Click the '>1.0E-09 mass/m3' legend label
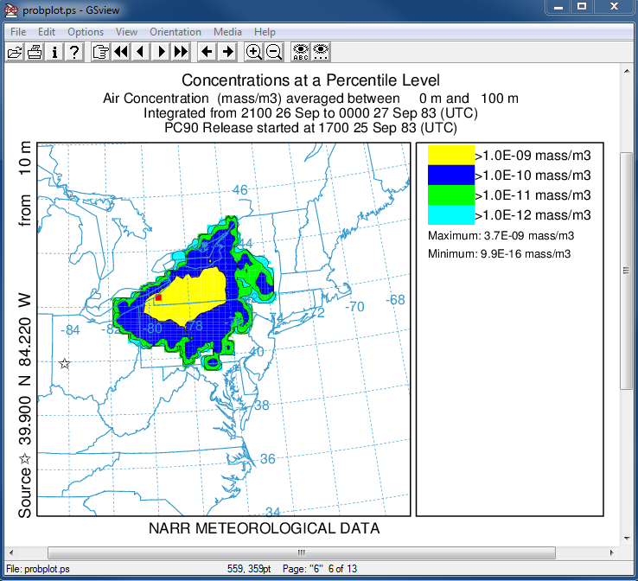The width and height of the screenshot is (638, 581). (x=533, y=156)
